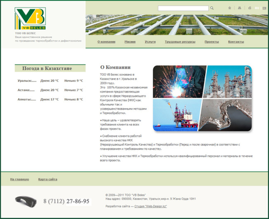Select RU as the site language
Image resolution: width=269 pixels, height=219 pixels.
(257, 8)
